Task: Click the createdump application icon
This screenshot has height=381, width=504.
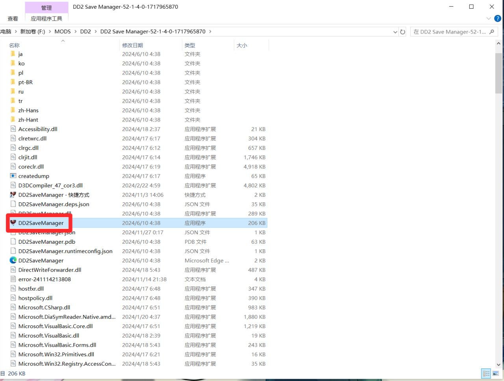Action: [13, 176]
